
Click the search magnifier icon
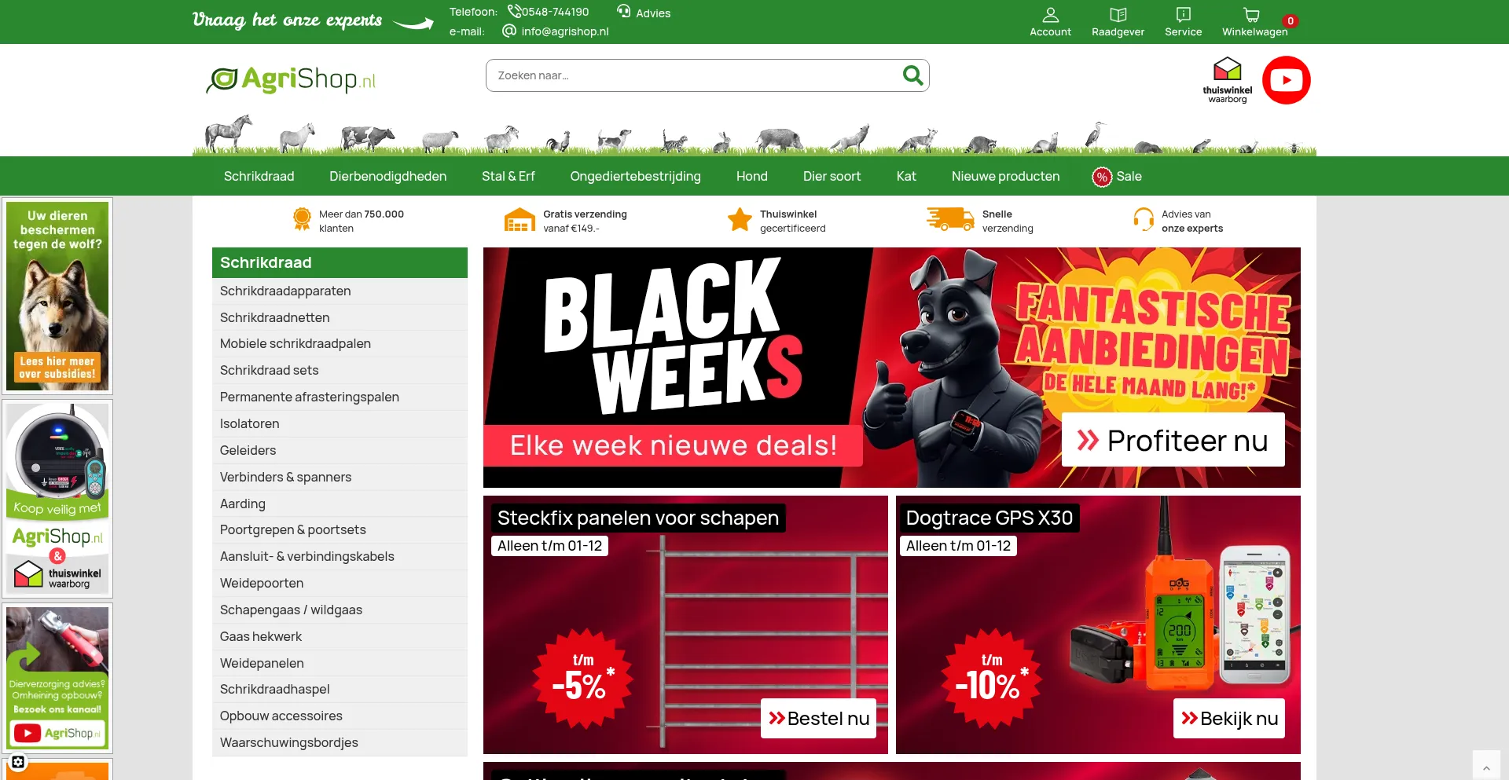[x=912, y=75]
